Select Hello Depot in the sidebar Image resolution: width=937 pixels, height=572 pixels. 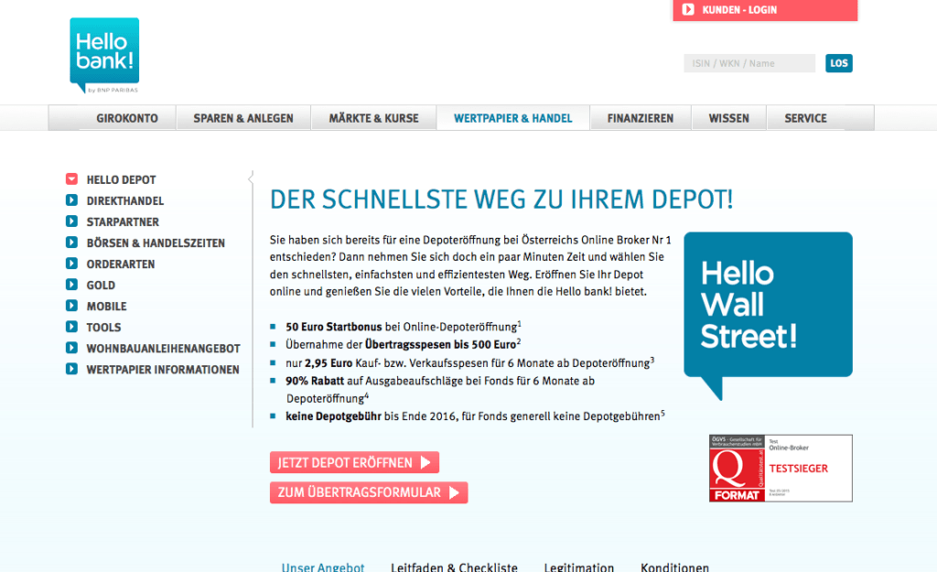[x=122, y=180]
